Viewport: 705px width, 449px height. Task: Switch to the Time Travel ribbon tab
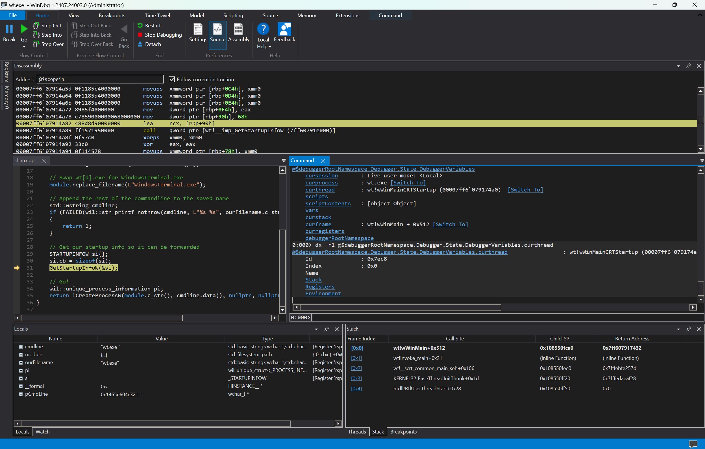point(158,15)
